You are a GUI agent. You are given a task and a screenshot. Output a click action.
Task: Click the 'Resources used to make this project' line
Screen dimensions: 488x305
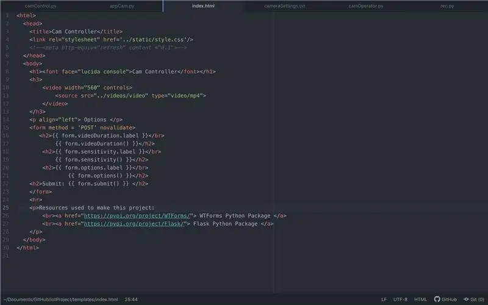pyautogui.click(x=92, y=207)
